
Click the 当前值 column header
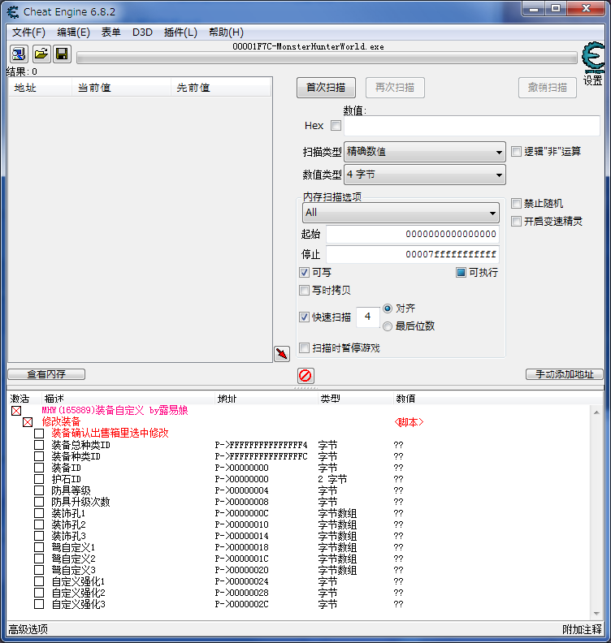point(121,88)
